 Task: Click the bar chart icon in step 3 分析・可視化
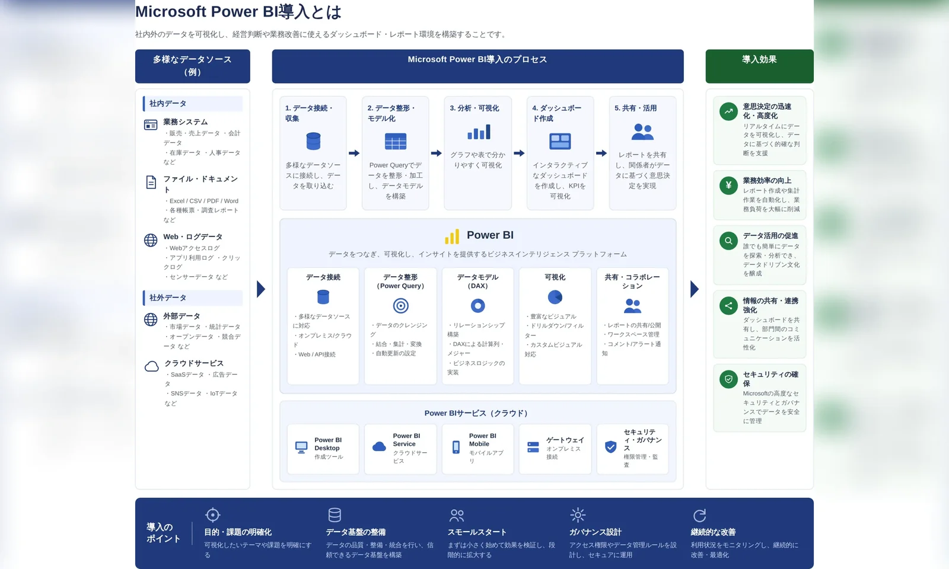click(479, 132)
